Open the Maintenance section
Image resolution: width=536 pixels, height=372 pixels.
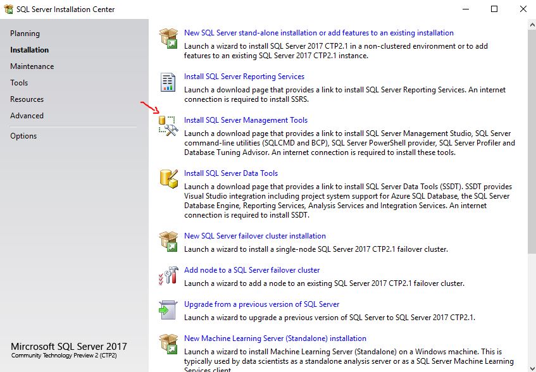(x=32, y=66)
